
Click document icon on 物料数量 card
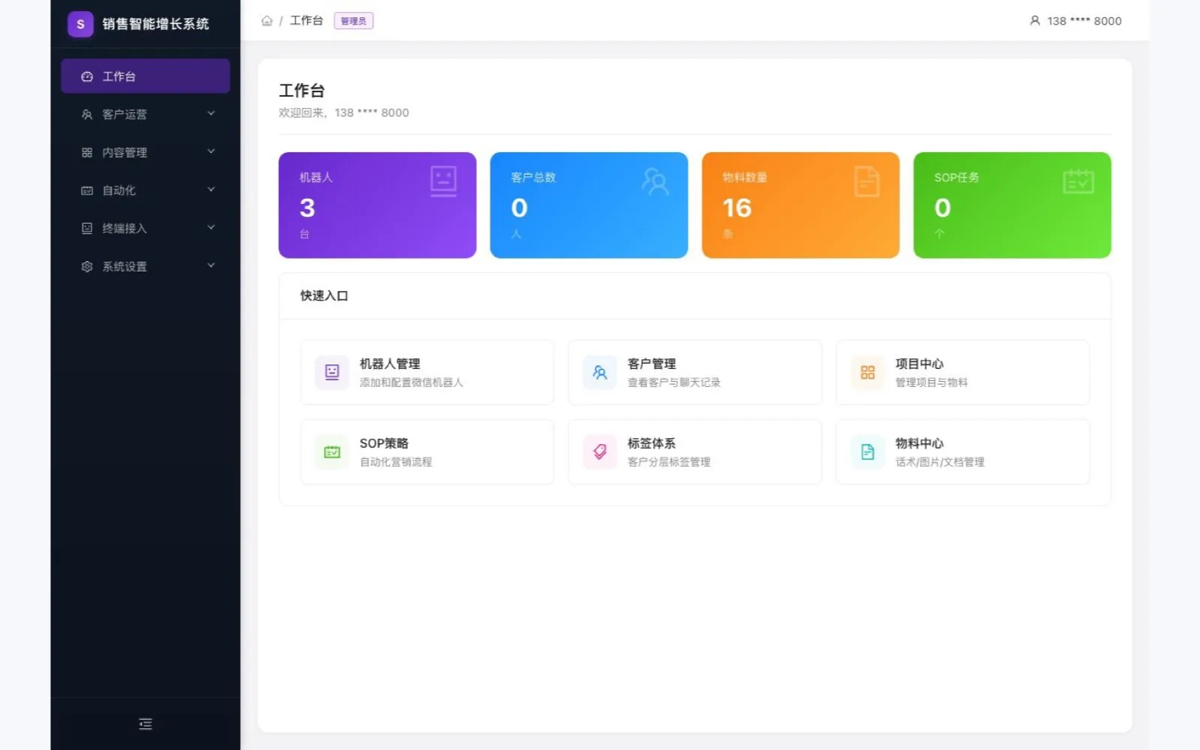click(866, 181)
